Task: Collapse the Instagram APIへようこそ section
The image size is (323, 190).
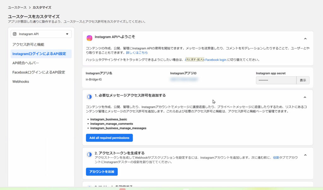Action: [x=305, y=39]
